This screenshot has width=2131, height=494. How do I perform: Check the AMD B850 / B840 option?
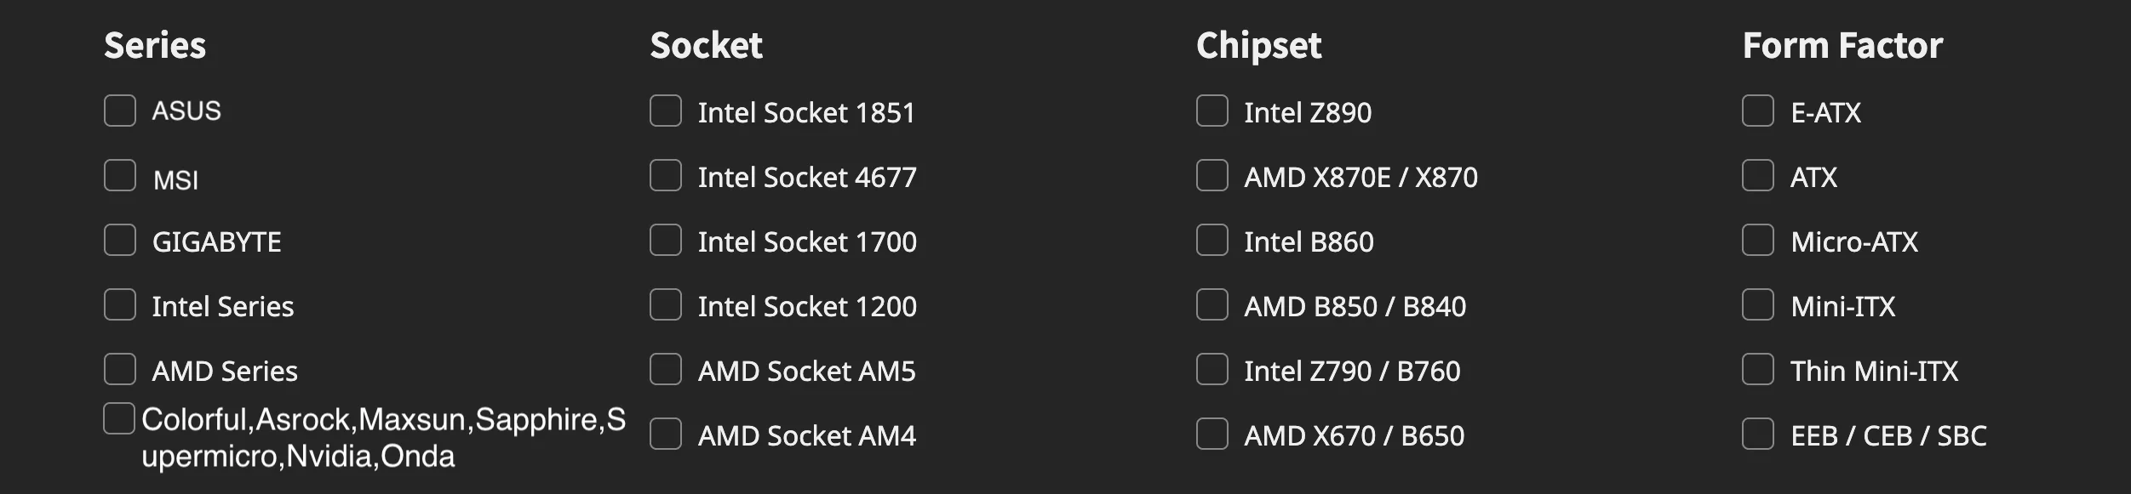pos(1212,305)
